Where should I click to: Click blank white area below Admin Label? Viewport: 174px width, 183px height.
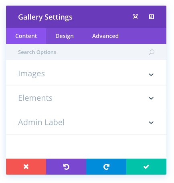tap(86, 147)
